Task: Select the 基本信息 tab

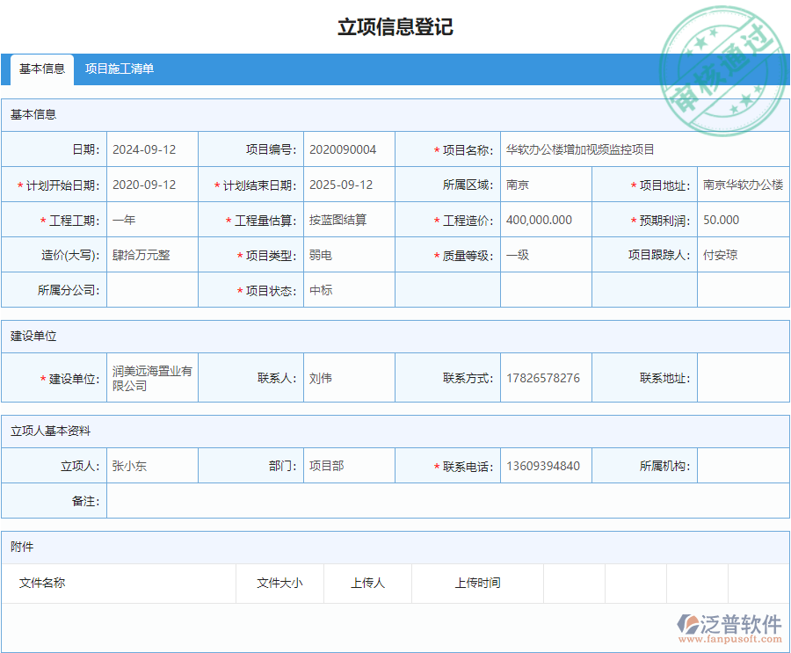Action: [40, 69]
